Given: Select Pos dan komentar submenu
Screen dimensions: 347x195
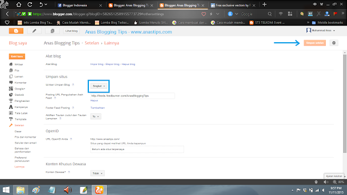Looking at the screenshot, I should tap(25, 137).
